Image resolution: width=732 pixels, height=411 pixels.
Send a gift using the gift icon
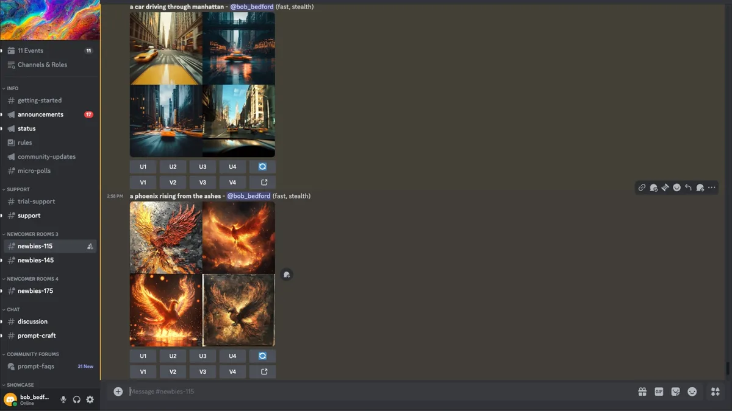pos(642,392)
